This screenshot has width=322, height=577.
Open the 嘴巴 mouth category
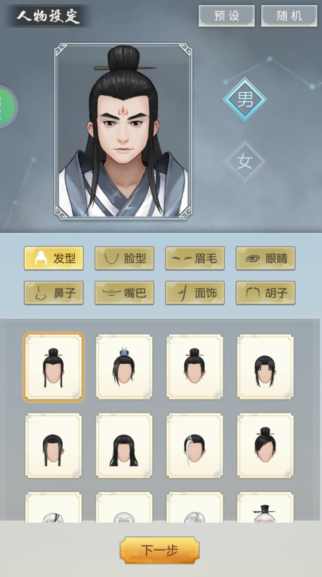point(124,293)
